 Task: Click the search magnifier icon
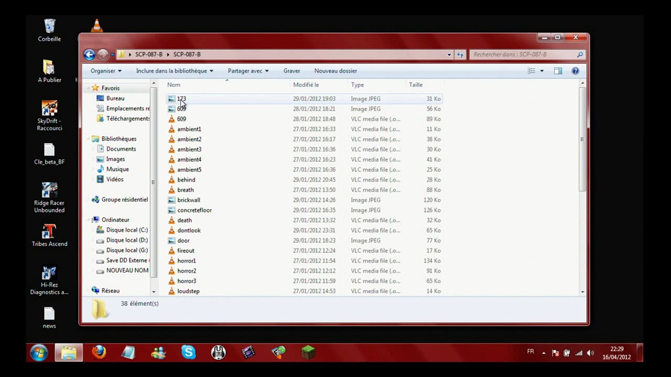[x=580, y=54]
